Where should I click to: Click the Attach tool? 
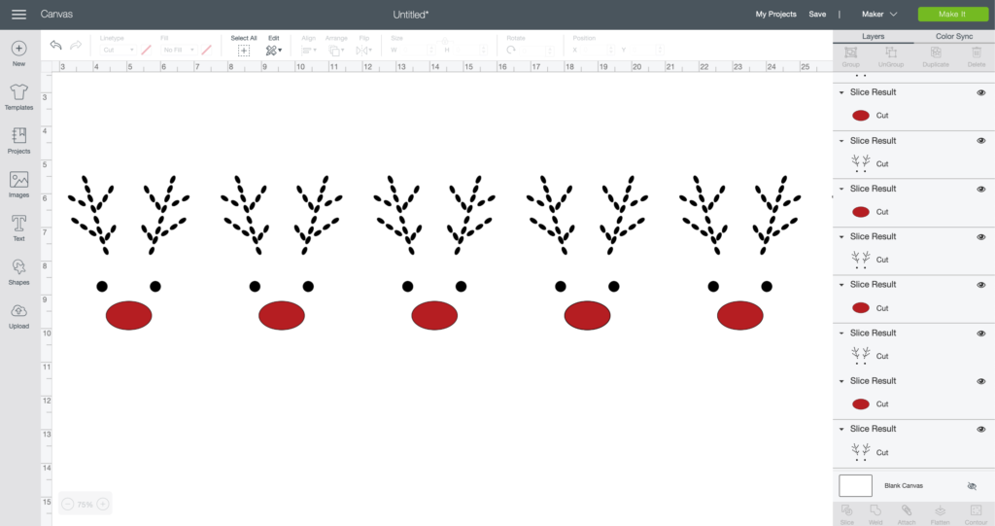[907, 514]
